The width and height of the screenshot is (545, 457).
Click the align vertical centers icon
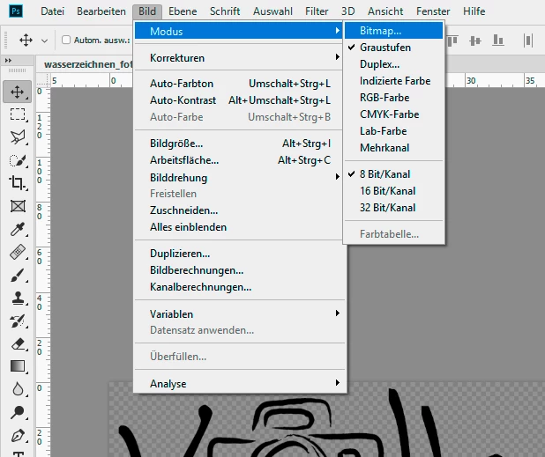(x=474, y=41)
